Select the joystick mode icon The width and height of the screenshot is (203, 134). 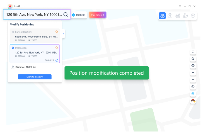pos(193,16)
